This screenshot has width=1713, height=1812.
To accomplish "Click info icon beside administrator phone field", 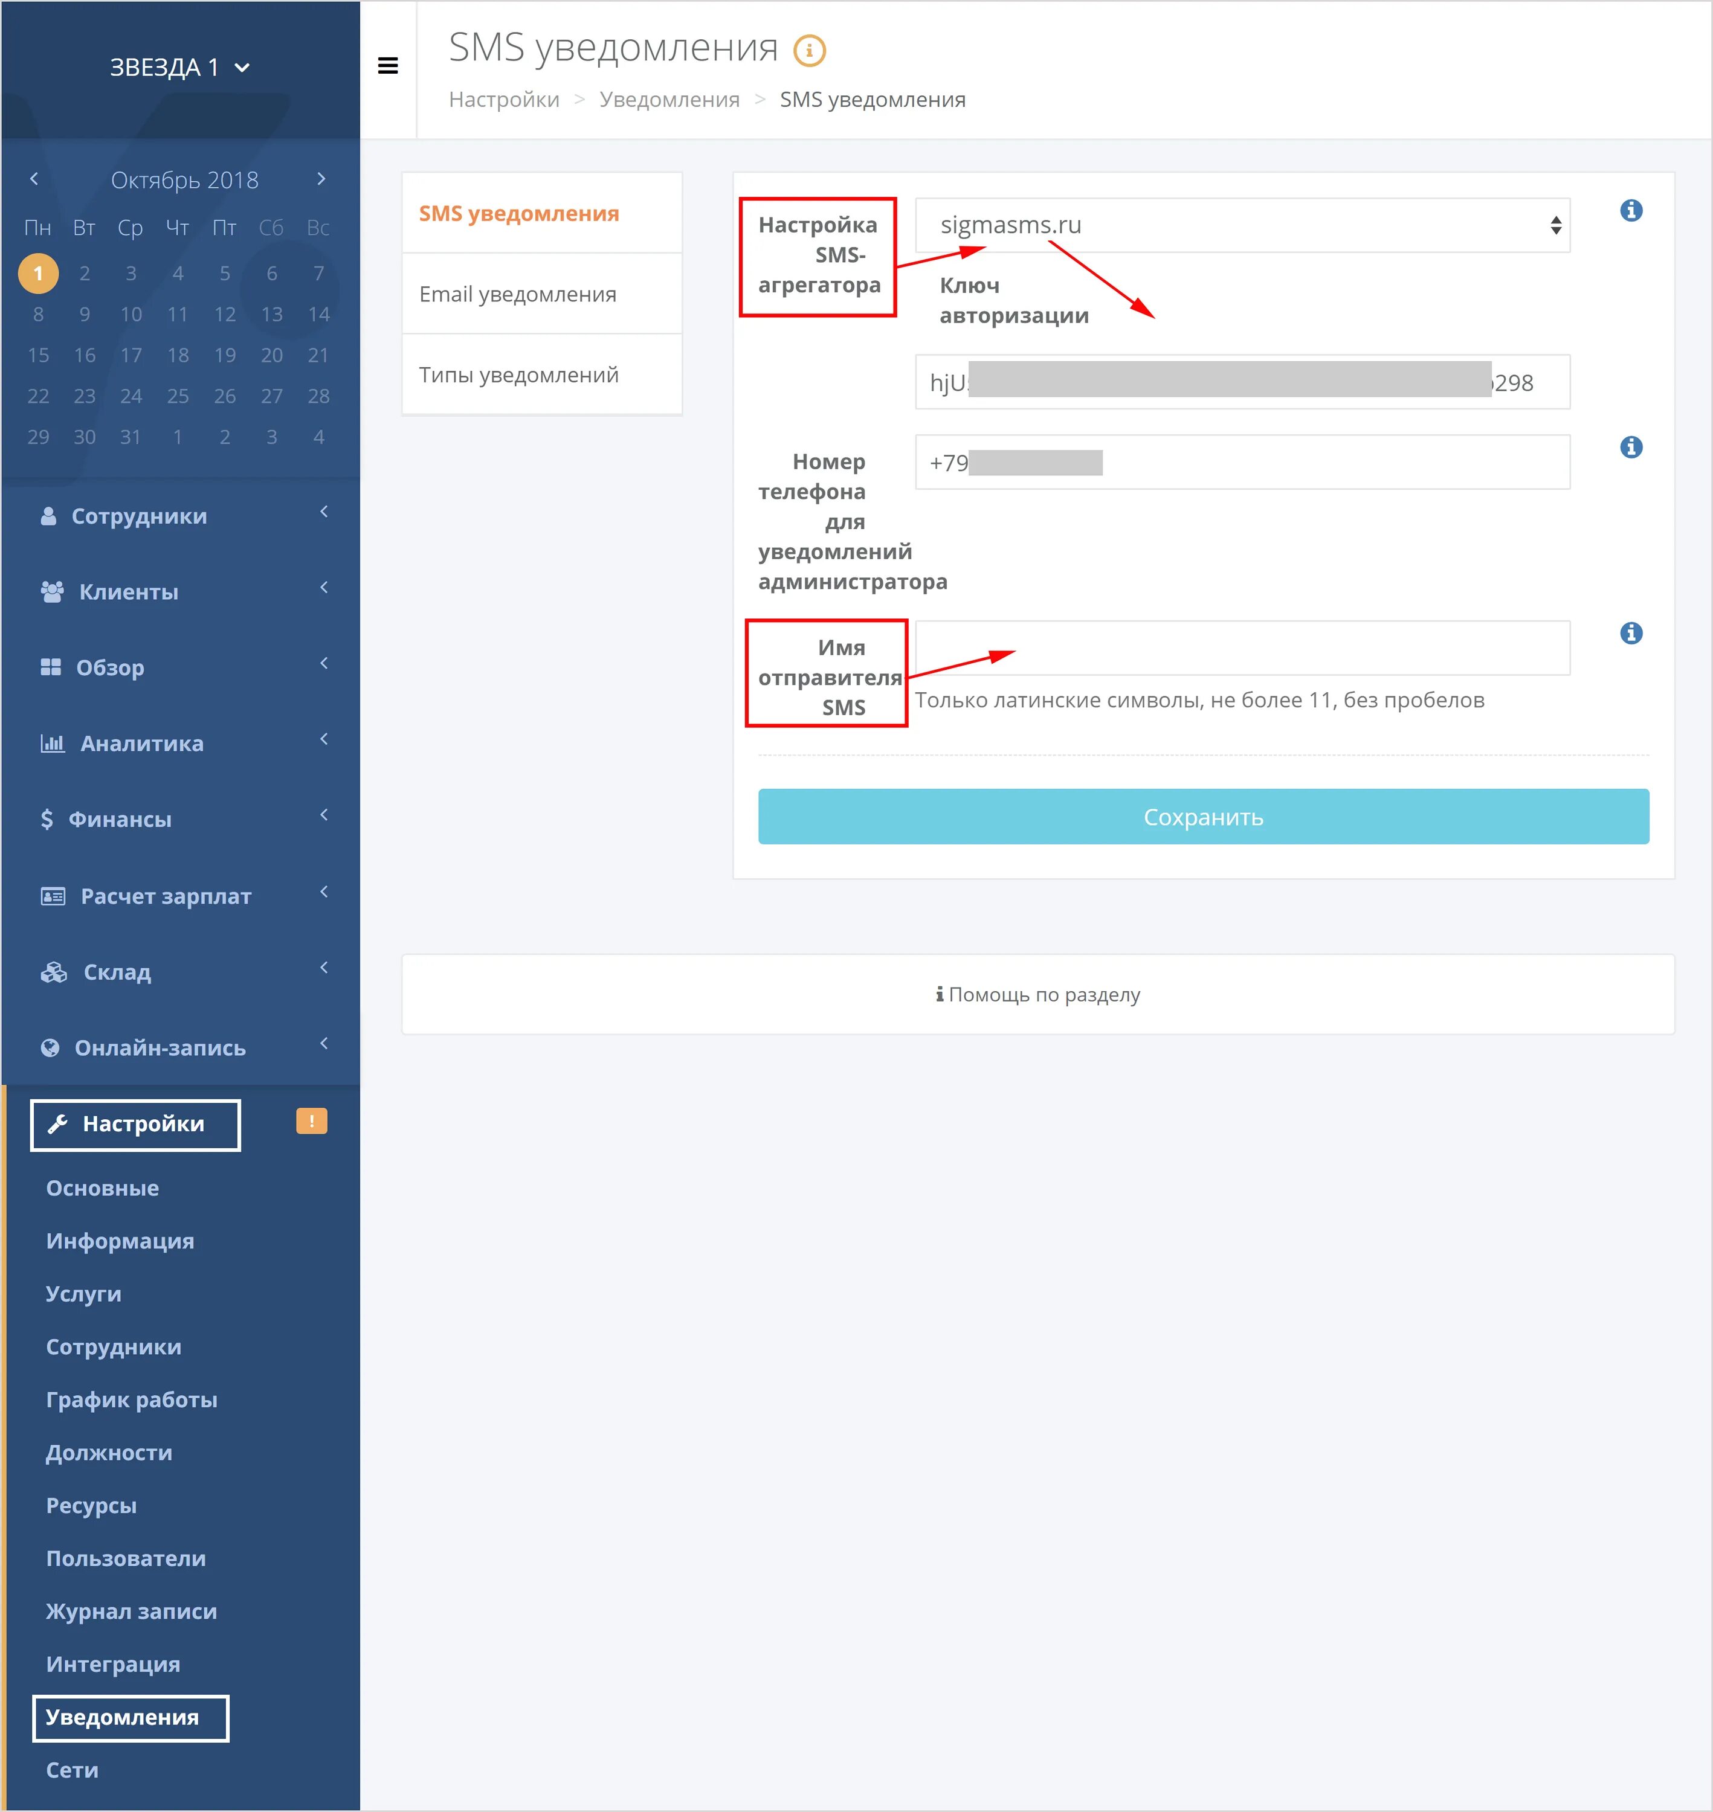I will [1631, 448].
